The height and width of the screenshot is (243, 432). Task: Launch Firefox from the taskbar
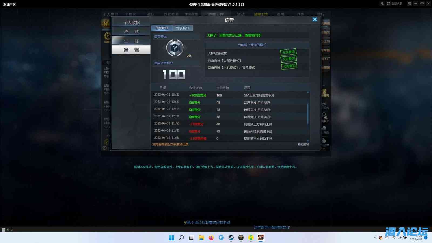pyautogui.click(x=211, y=238)
